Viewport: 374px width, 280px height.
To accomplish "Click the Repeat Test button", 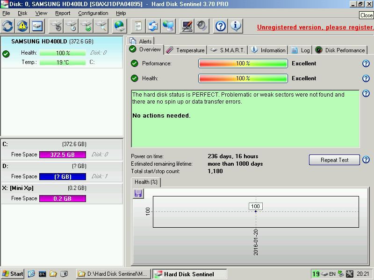I will (x=334, y=160).
